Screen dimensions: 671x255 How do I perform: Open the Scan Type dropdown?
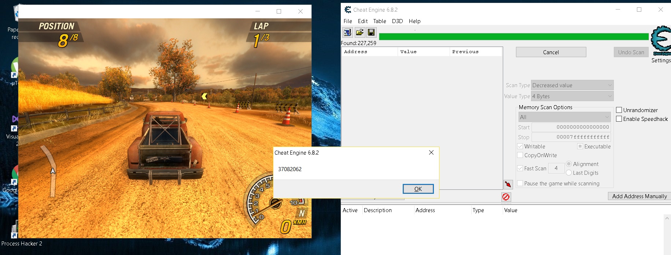coord(572,85)
